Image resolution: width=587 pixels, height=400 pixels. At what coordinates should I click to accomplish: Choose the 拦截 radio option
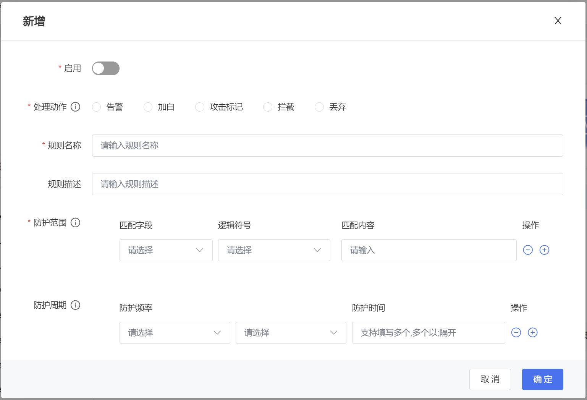268,107
